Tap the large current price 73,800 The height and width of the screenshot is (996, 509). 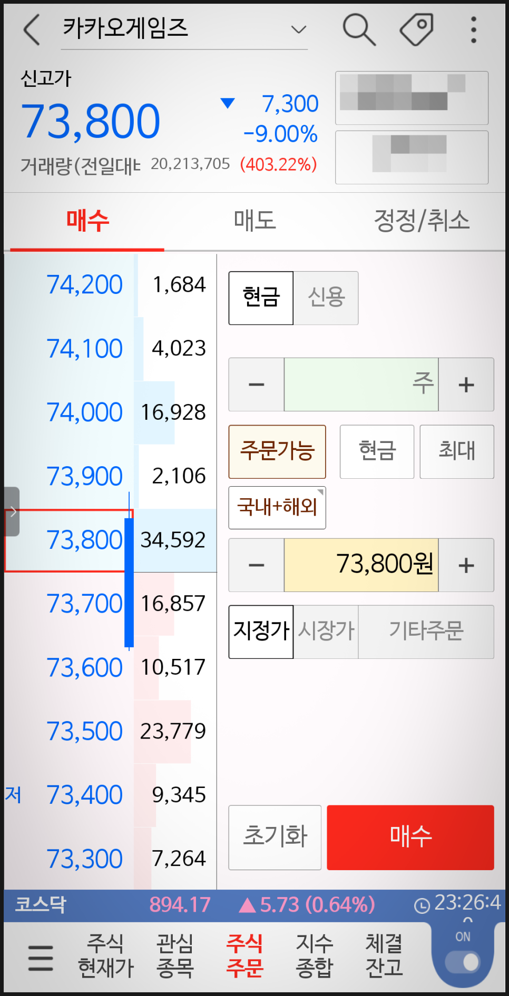pos(90,122)
